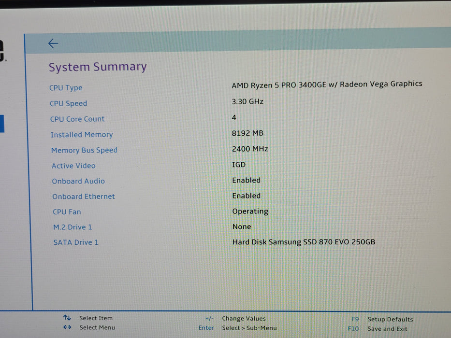The image size is (451, 338).
Task: Select the Onboard Ethernet label
Action: click(x=84, y=197)
